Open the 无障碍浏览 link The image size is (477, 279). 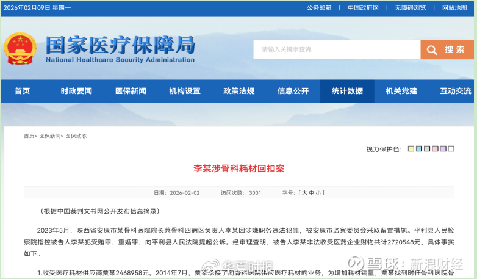pos(411,8)
